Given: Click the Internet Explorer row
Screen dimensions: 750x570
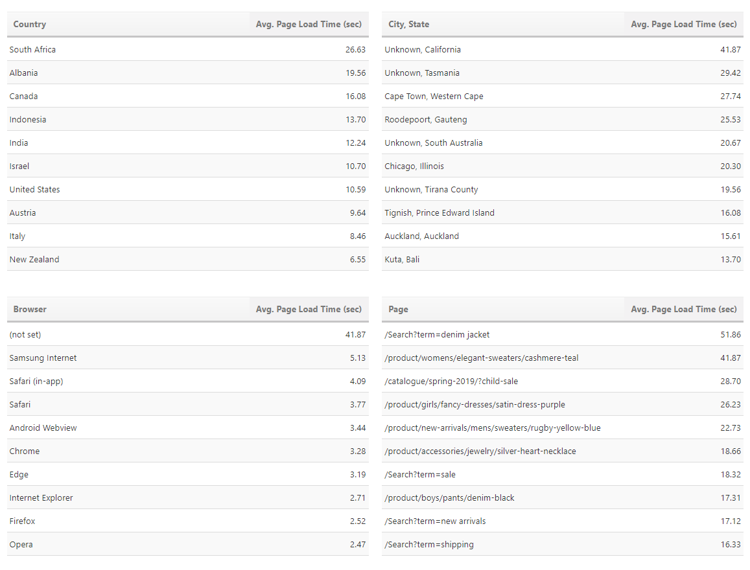Looking at the screenshot, I should (41, 498).
